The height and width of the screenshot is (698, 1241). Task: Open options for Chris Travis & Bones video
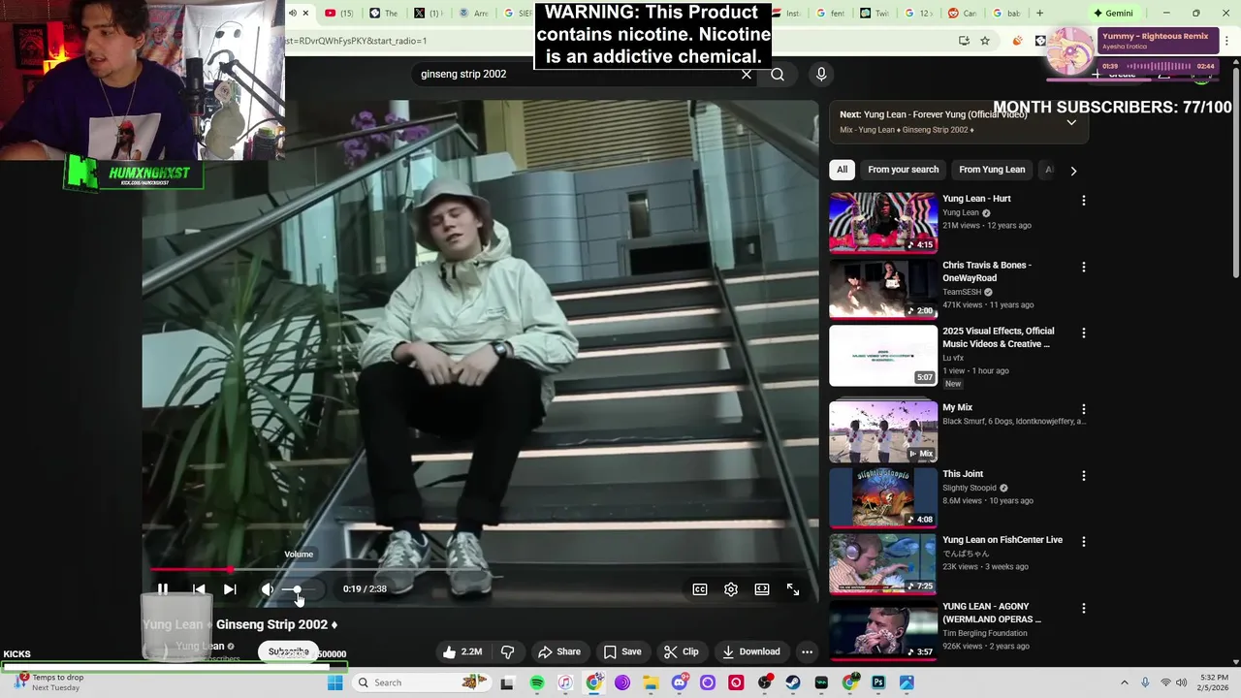tap(1084, 267)
